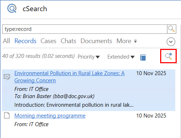
Task: Click the To: Brian Baxter recipient line
Action: coord(55,96)
